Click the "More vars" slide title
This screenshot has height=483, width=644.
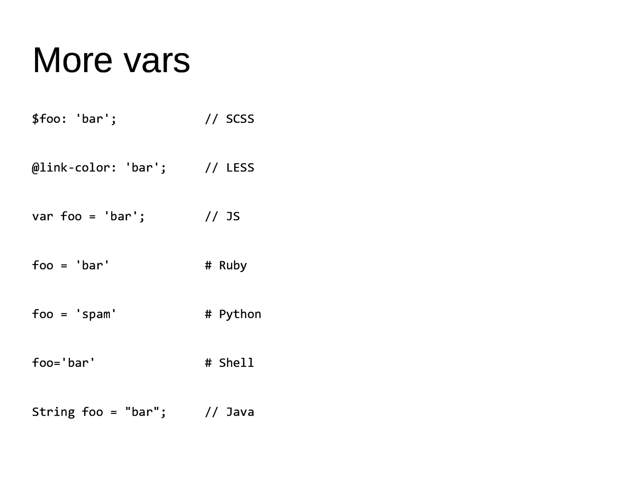pos(111,60)
